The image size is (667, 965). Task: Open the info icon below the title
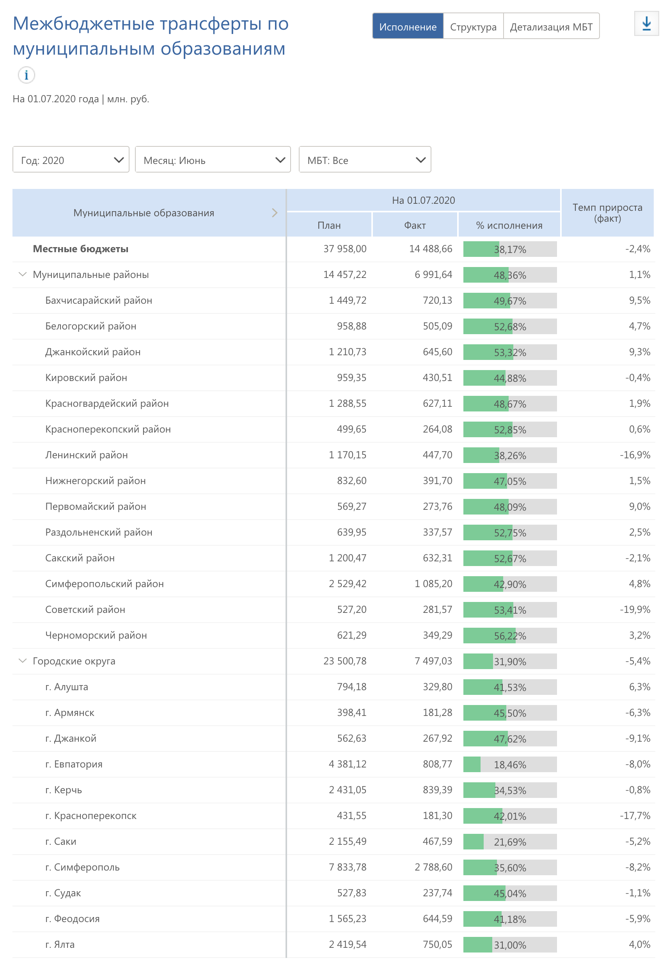[x=27, y=75]
